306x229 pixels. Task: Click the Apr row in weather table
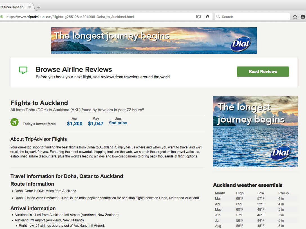pos(255,204)
